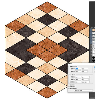
Task: Click the blue-outlined OK button at dialog edge
Action: (95, 67)
